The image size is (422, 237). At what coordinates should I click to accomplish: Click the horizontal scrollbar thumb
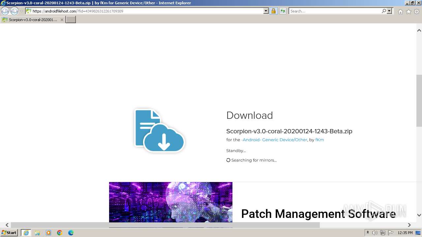(x=165, y=225)
